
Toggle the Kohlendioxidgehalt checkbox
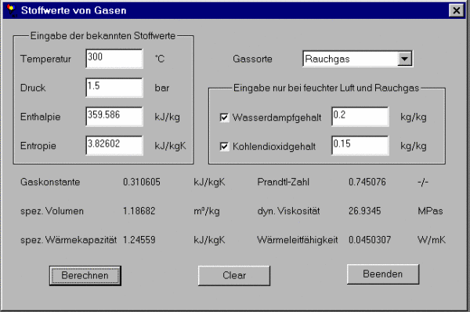point(224,146)
